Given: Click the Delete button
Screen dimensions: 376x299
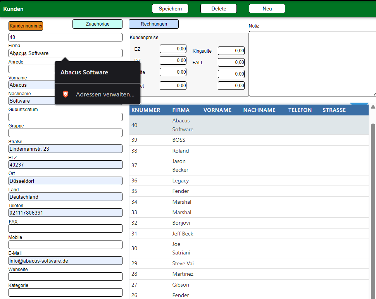Looking at the screenshot, I should pos(219,9).
